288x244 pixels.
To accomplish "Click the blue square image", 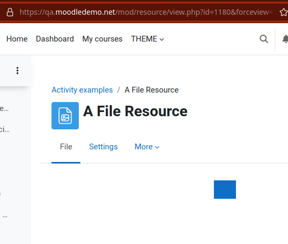I will click(225, 189).
